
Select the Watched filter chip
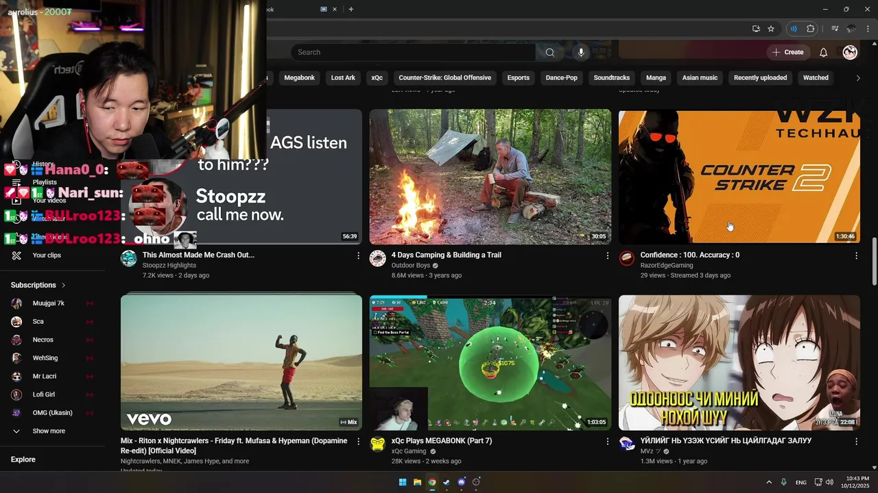point(816,78)
